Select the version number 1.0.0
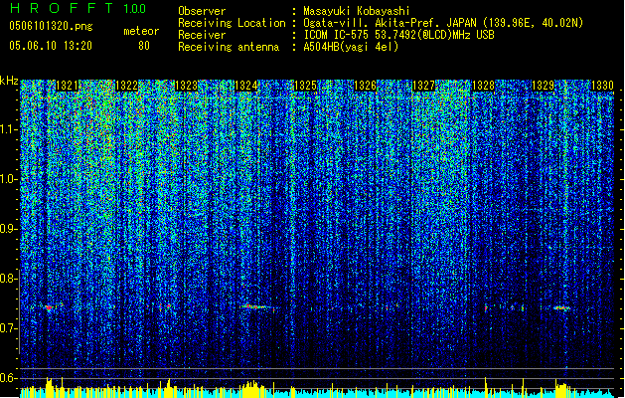 coord(135,8)
